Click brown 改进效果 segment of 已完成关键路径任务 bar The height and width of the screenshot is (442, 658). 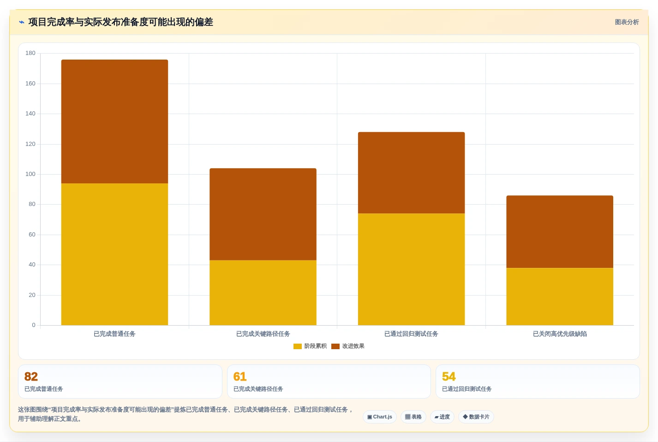coord(263,214)
